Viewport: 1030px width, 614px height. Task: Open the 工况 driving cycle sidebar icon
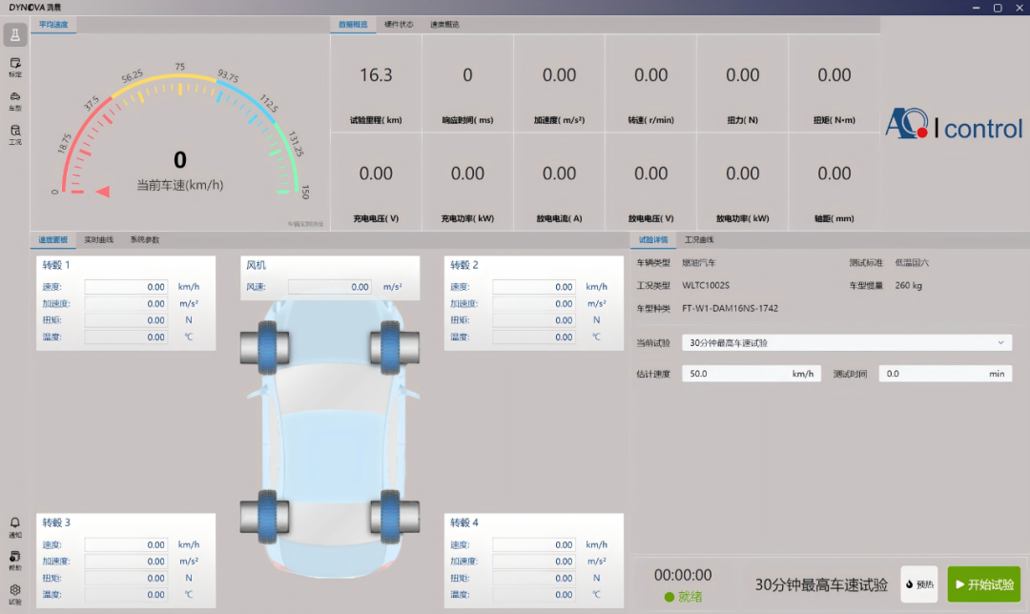pyautogui.click(x=14, y=135)
